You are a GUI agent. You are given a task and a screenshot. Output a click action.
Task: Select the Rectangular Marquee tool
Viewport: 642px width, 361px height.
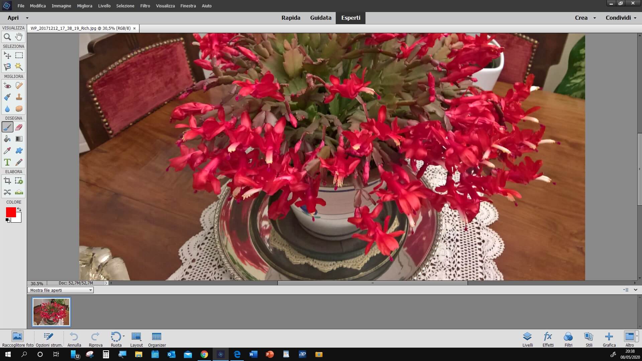19,55
